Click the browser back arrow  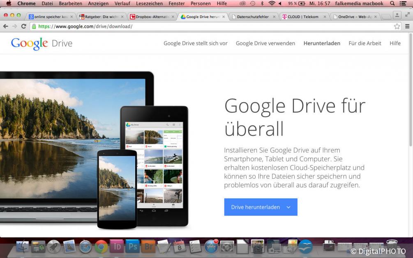(6, 26)
